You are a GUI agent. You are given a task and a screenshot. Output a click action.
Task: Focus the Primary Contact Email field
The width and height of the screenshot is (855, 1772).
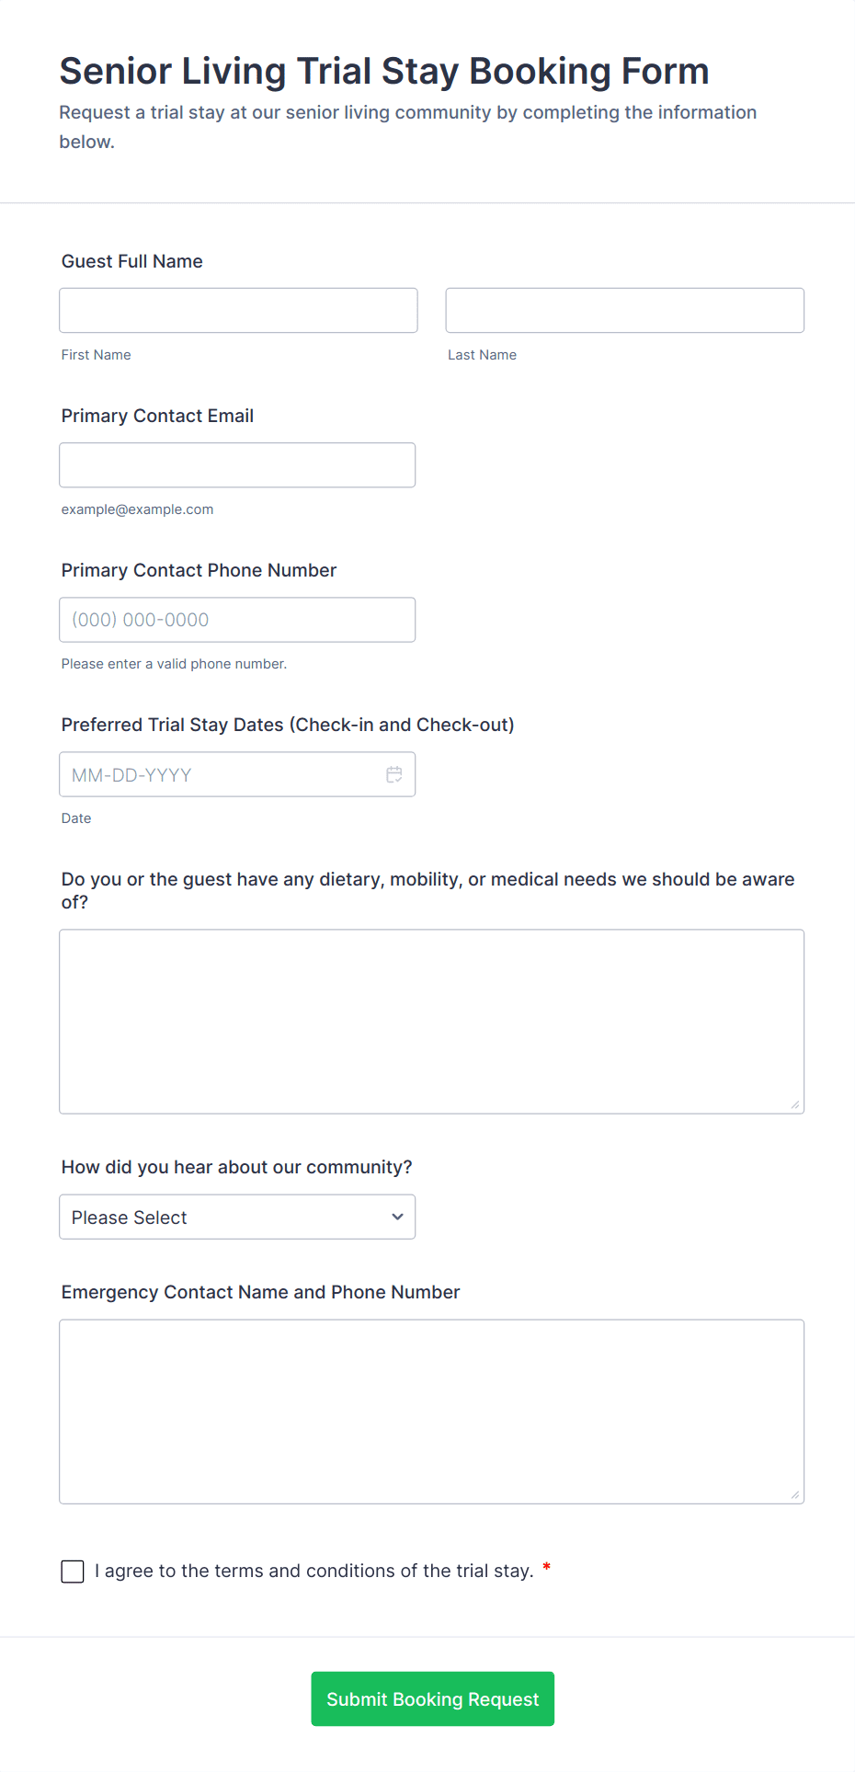(x=237, y=464)
